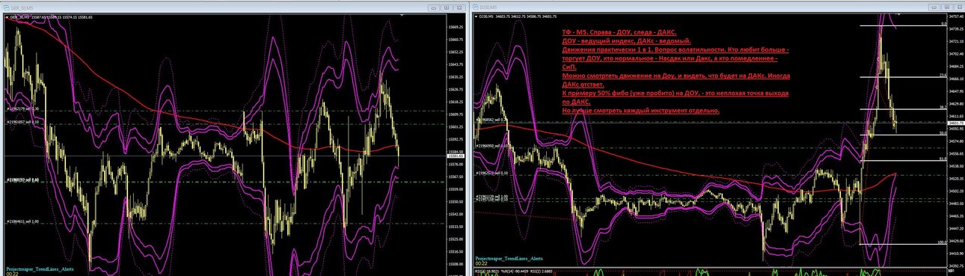Select GER_30 order line '#21961857 sell 0.10'
This screenshot has height=276, width=965.
(x=23, y=121)
